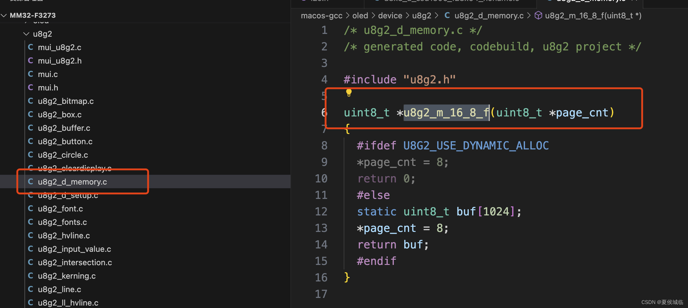The width and height of the screenshot is (688, 308).
Task: Click the #include "u8g2.h" line
Action: pyautogui.click(x=400, y=79)
